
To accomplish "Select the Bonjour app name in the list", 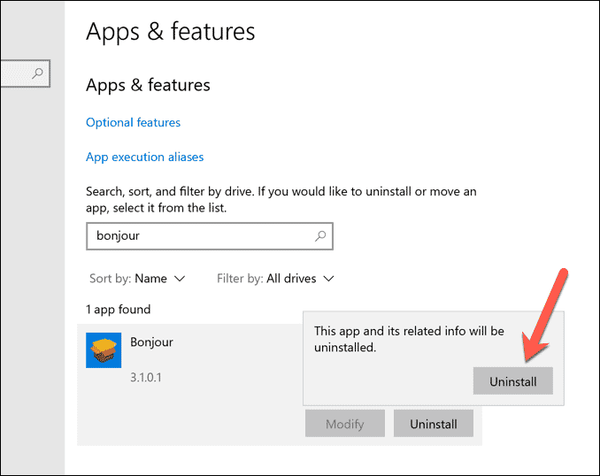I will click(x=152, y=342).
